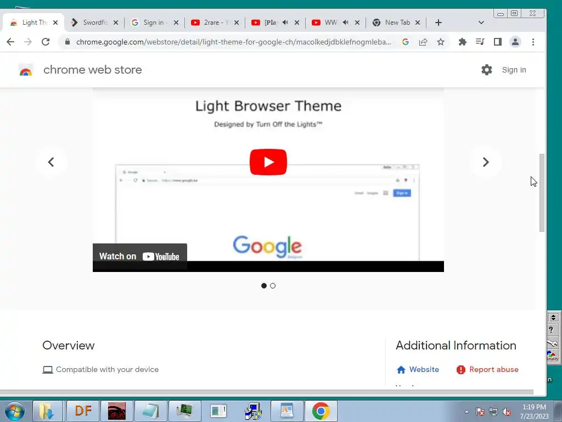Screen dimensions: 562x422
Task: Click the chrome web store title
Action: [92, 70]
